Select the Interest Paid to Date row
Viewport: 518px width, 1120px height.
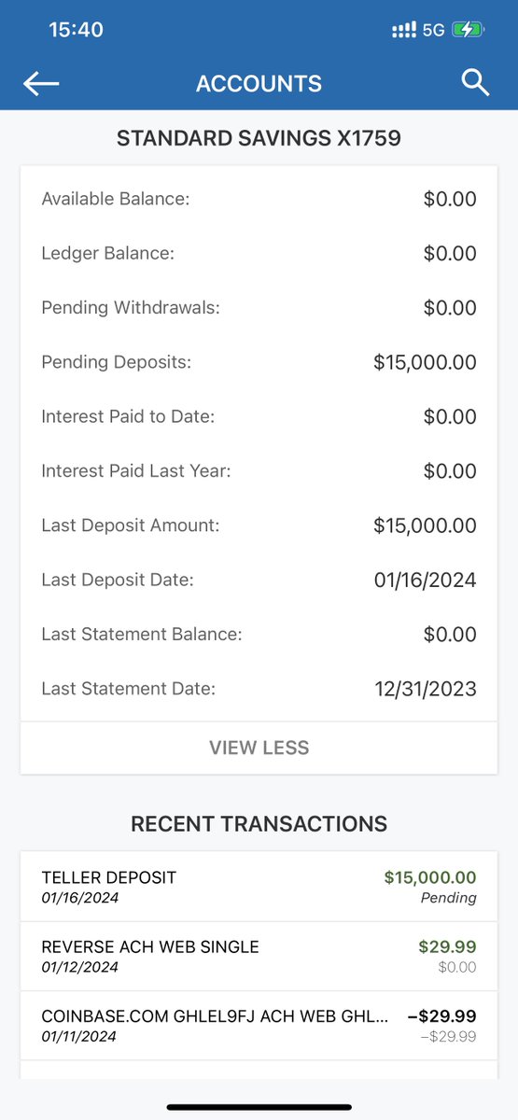click(x=259, y=416)
